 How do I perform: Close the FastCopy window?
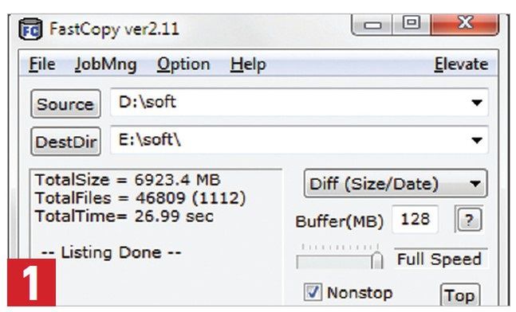pos(465,24)
